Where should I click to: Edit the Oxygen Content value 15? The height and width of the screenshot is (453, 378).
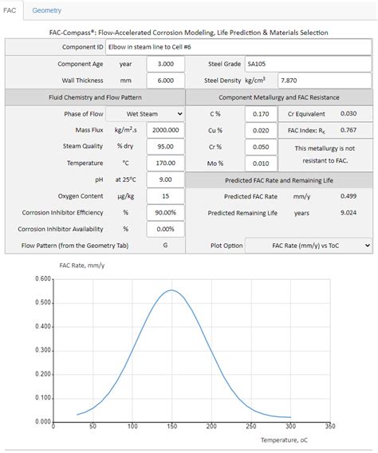click(x=165, y=196)
